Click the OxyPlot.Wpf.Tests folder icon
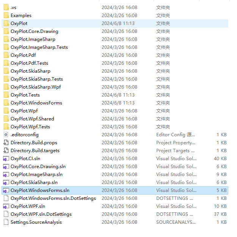The width and height of the screenshot is (237, 237). (x=6, y=127)
